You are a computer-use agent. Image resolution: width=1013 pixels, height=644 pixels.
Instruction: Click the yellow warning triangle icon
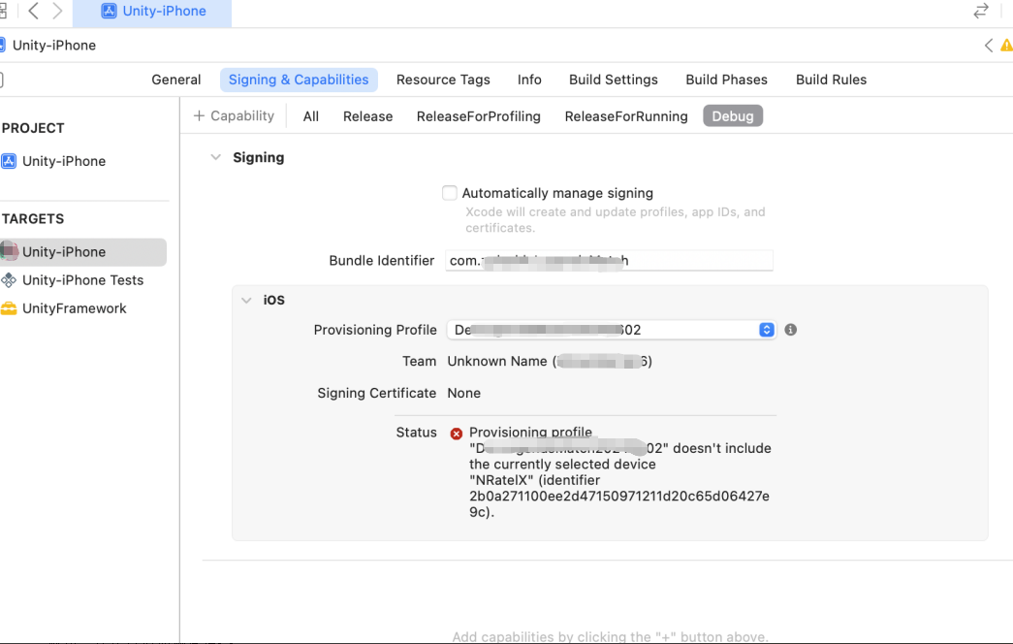1006,46
